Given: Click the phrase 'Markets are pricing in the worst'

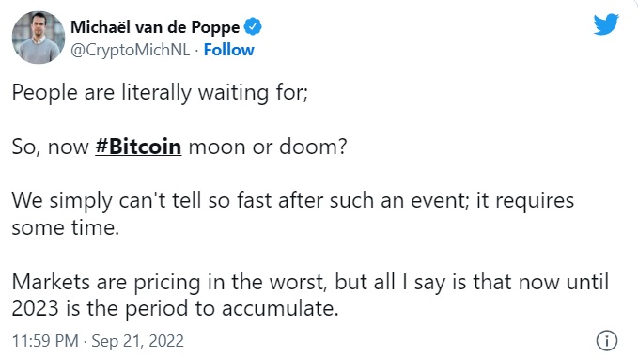Looking at the screenshot, I should pyautogui.click(x=169, y=282).
